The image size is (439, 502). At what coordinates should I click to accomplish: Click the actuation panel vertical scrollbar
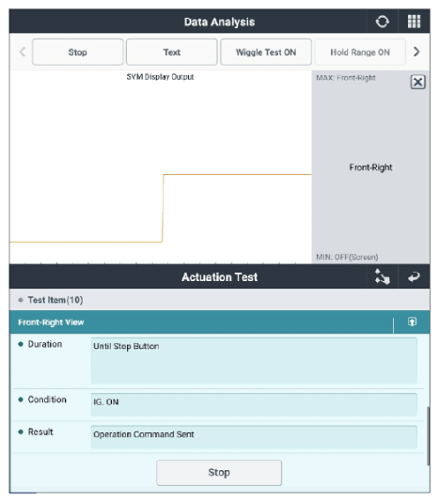428,436
